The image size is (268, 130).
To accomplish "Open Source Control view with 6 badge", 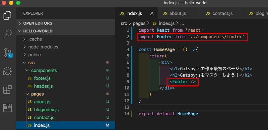I will point(8,53).
